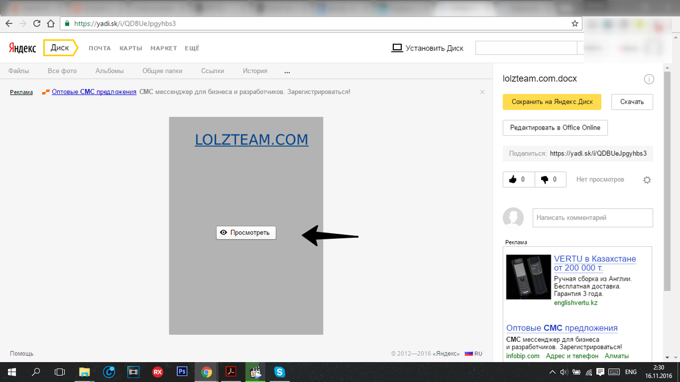Click Установить Диск laptop link

pos(428,48)
